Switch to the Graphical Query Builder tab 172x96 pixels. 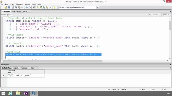click(x=20, y=11)
